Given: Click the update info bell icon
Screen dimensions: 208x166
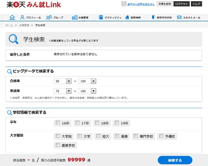Looking at the screenshot, I should click(127, 18).
